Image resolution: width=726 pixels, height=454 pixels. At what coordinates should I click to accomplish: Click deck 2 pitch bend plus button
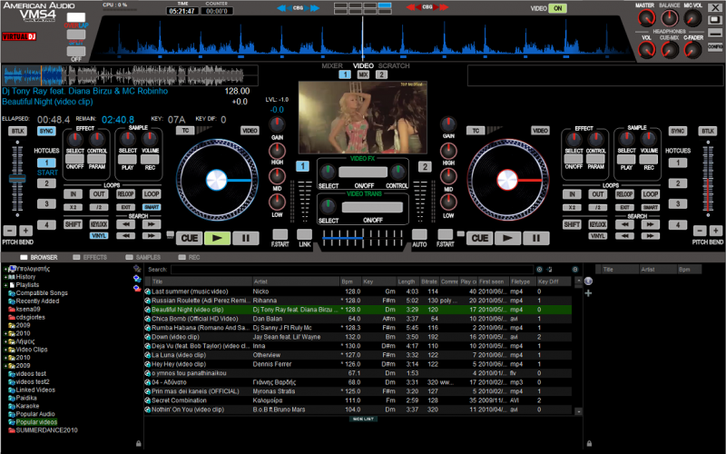[716, 231]
